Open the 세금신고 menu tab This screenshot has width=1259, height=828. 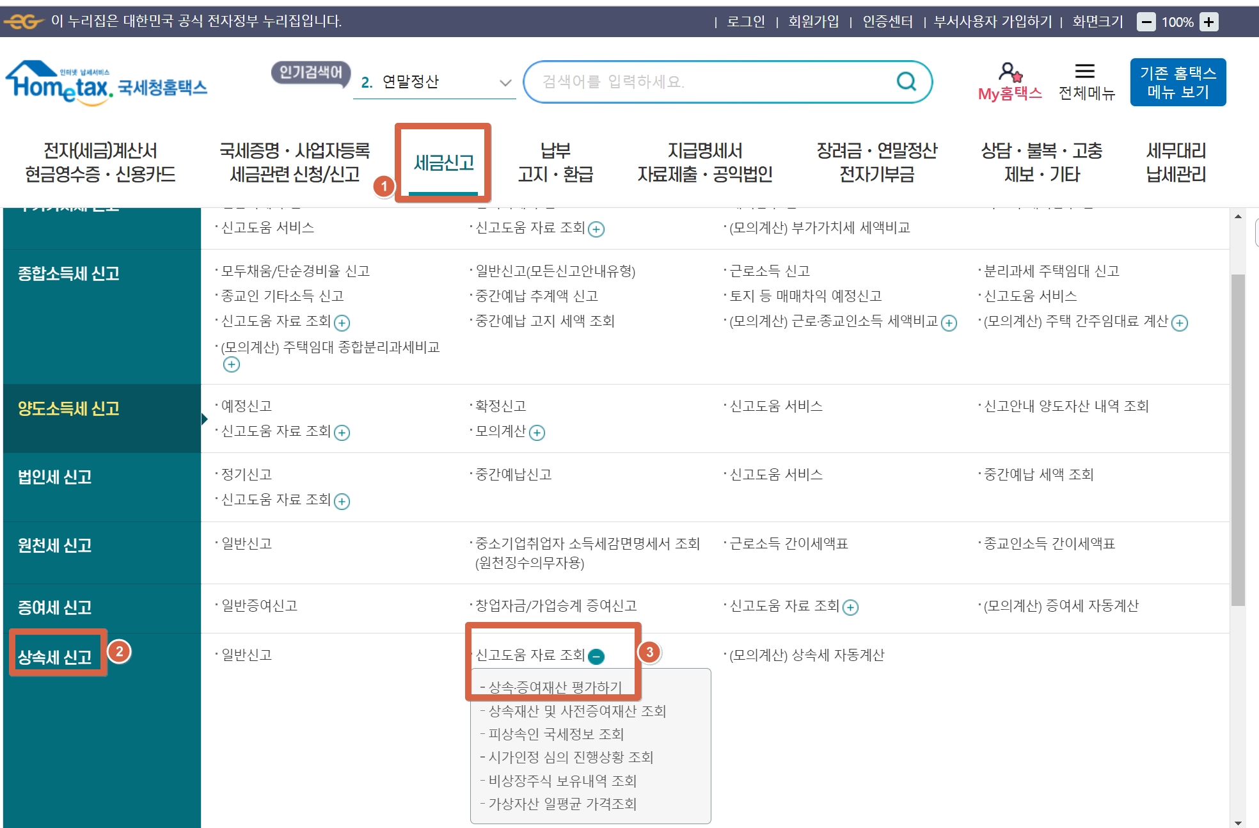coord(443,163)
